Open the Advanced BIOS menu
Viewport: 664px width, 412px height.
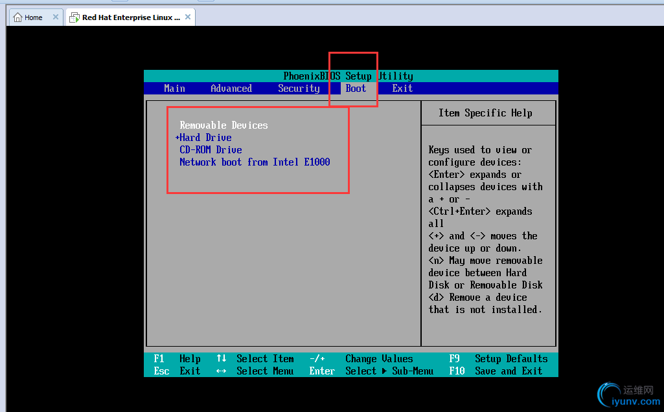click(231, 89)
